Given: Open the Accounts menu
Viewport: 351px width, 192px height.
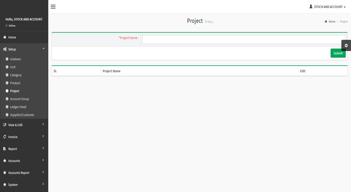Looking at the screenshot, I should pyautogui.click(x=24, y=161).
